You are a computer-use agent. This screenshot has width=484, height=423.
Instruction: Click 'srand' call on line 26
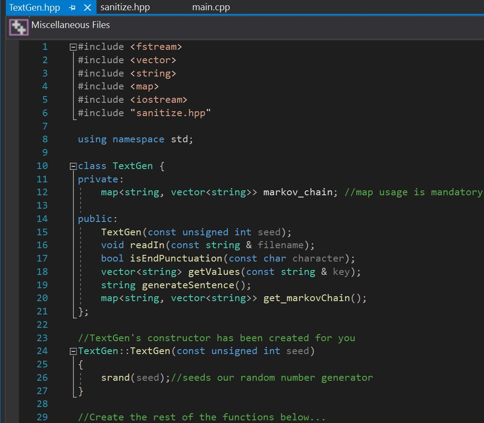click(115, 378)
